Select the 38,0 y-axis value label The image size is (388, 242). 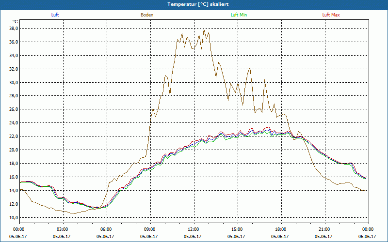click(13, 29)
